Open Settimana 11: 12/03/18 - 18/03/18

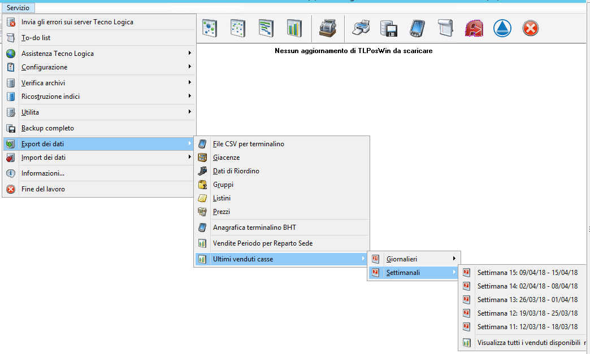(x=527, y=327)
